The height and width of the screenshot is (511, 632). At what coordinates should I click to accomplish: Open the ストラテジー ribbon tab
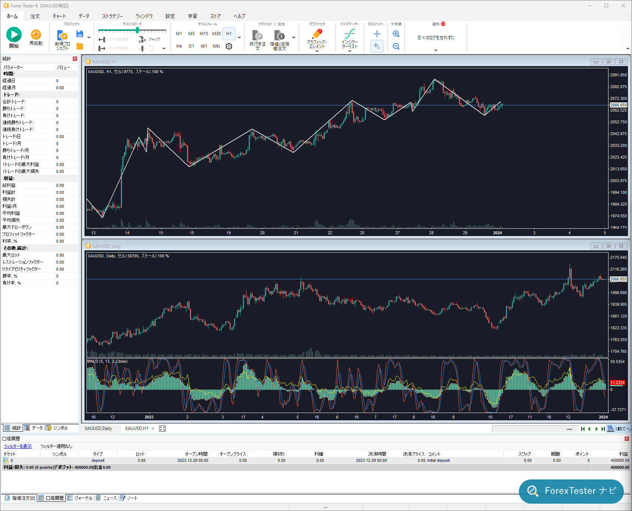click(x=112, y=16)
